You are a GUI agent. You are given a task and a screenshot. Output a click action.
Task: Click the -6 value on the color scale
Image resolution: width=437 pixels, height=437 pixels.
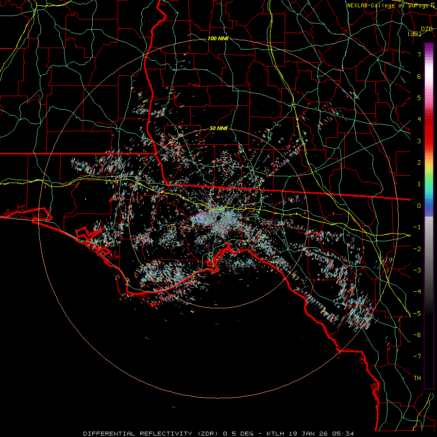point(417,335)
